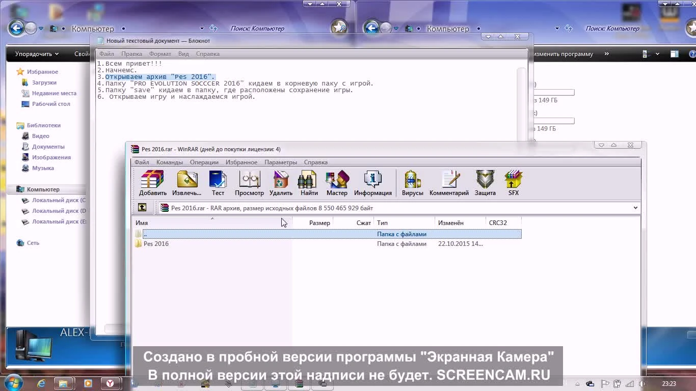Run the Тест (Test) archive tool
Screen dimensions: 696x391
click(218, 183)
